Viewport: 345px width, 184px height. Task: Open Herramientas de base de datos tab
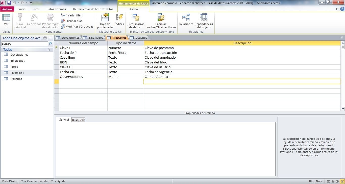click(93, 9)
